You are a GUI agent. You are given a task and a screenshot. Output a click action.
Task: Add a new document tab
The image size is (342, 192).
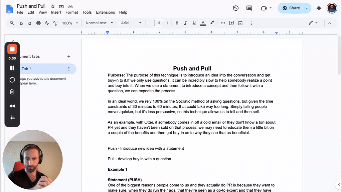click(x=69, y=56)
